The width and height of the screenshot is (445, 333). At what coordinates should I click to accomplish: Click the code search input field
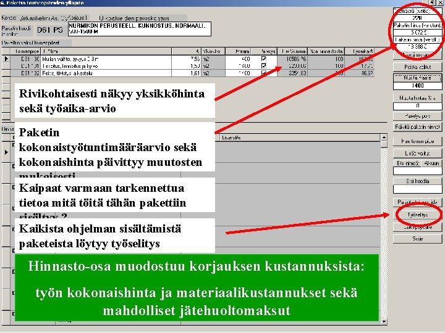coord(417,189)
